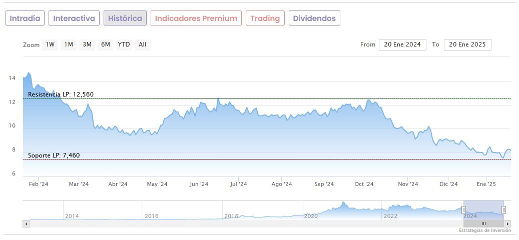Open the Intradía tab
This screenshot has width=519, height=240.
click(x=25, y=18)
